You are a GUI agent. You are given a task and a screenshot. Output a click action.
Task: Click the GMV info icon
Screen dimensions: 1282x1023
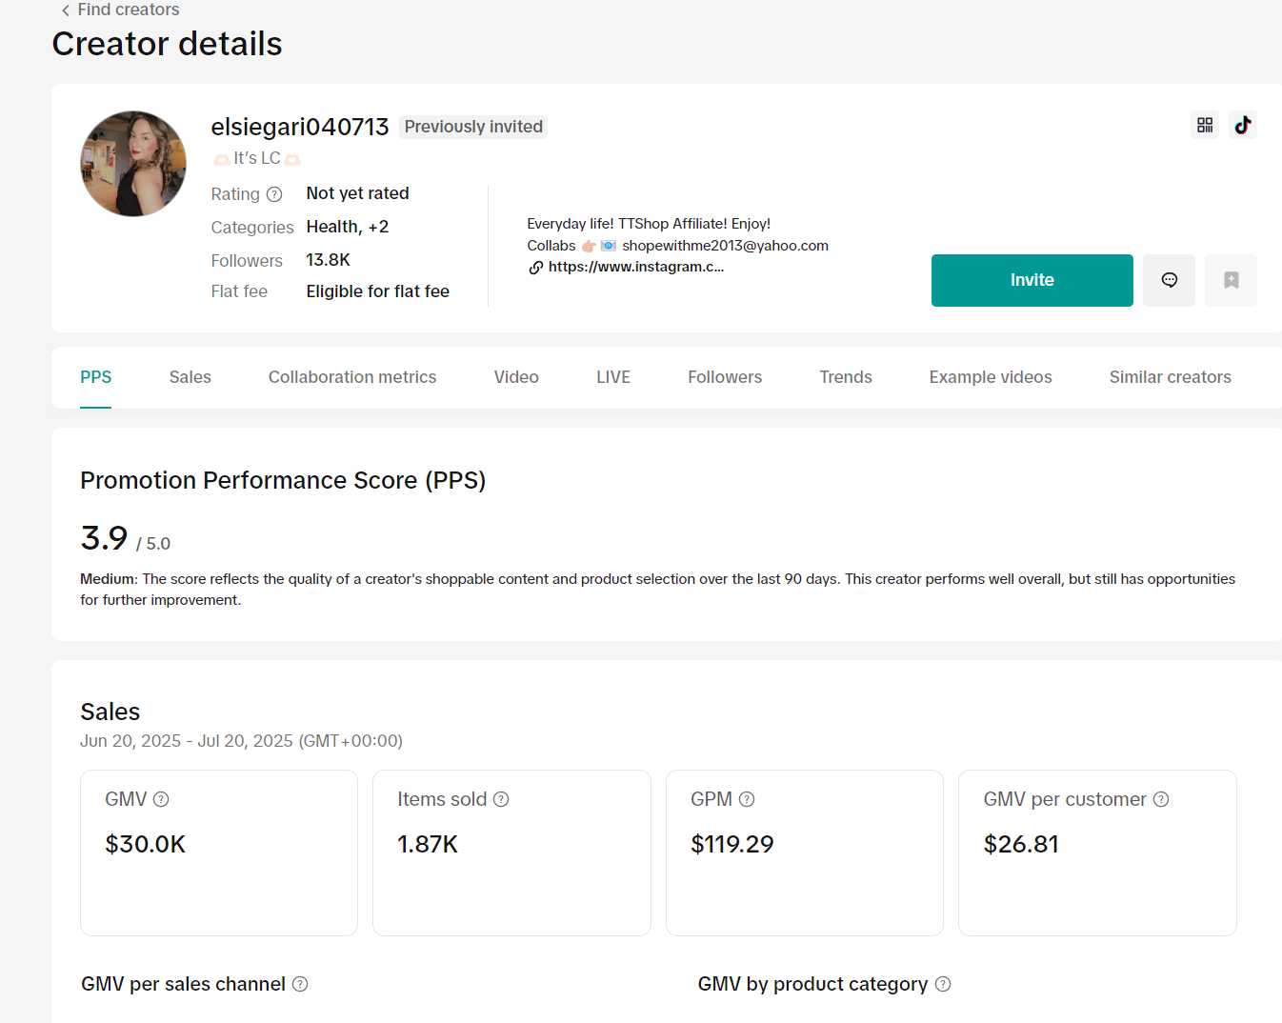pyautogui.click(x=161, y=799)
